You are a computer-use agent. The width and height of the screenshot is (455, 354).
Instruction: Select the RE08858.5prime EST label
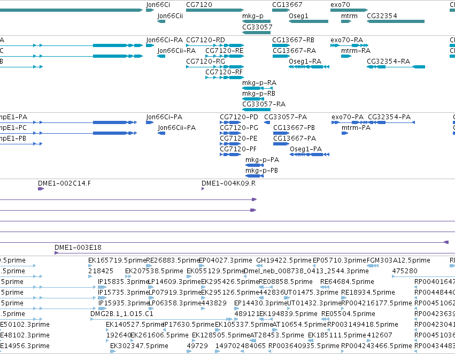point(286,282)
